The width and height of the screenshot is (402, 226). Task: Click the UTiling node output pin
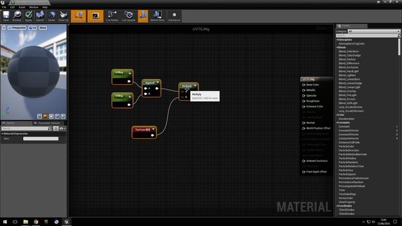[x=129, y=81]
